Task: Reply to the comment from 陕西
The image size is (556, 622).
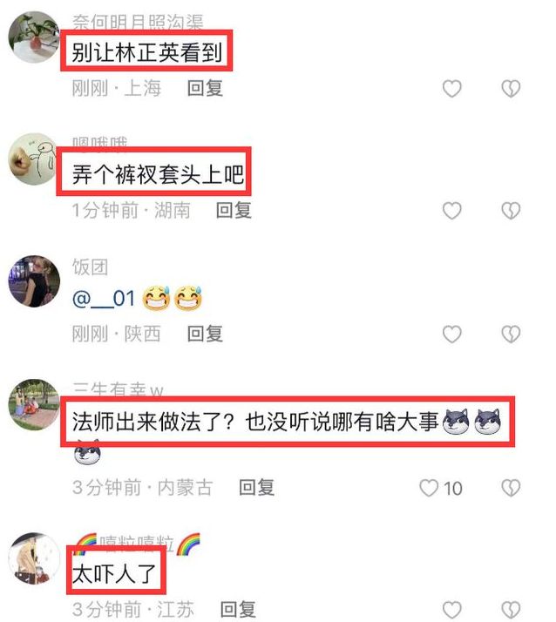Action: click(x=205, y=334)
